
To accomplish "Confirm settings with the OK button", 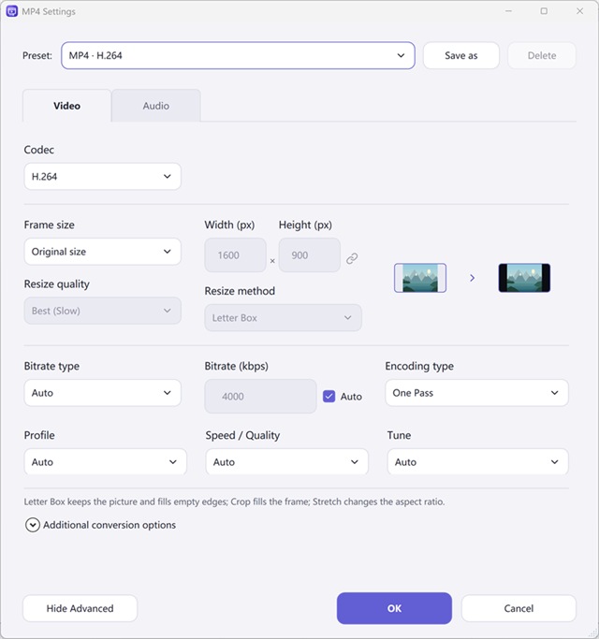I will pos(394,608).
